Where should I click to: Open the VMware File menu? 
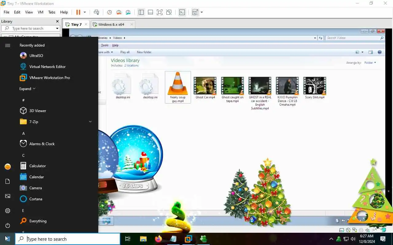6,12
